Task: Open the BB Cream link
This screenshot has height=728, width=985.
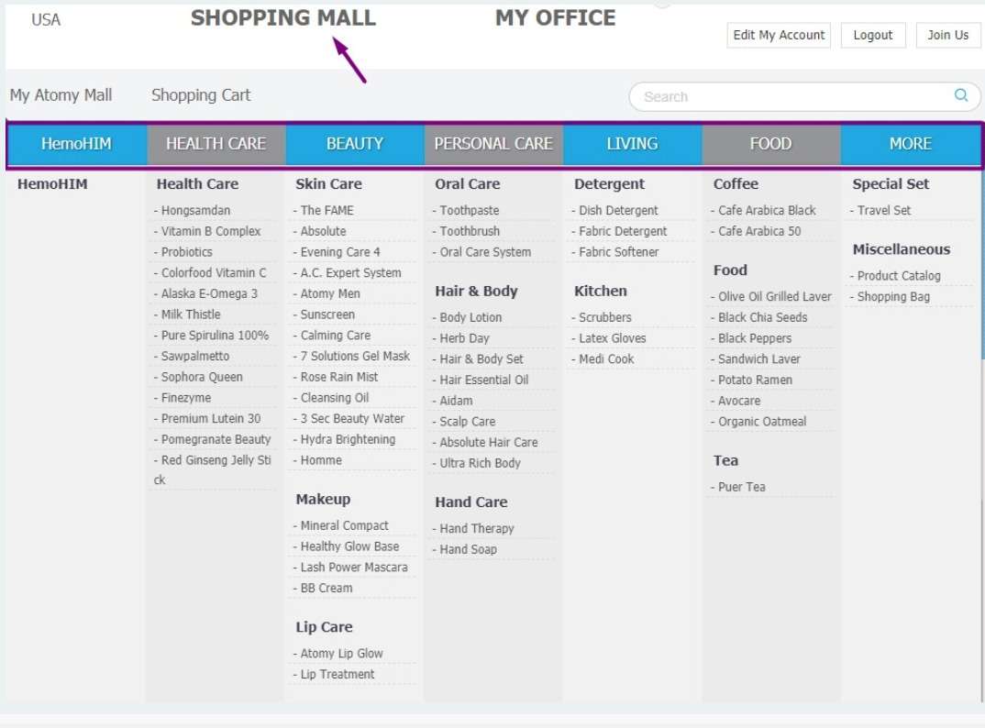Action: pyautogui.click(x=326, y=588)
